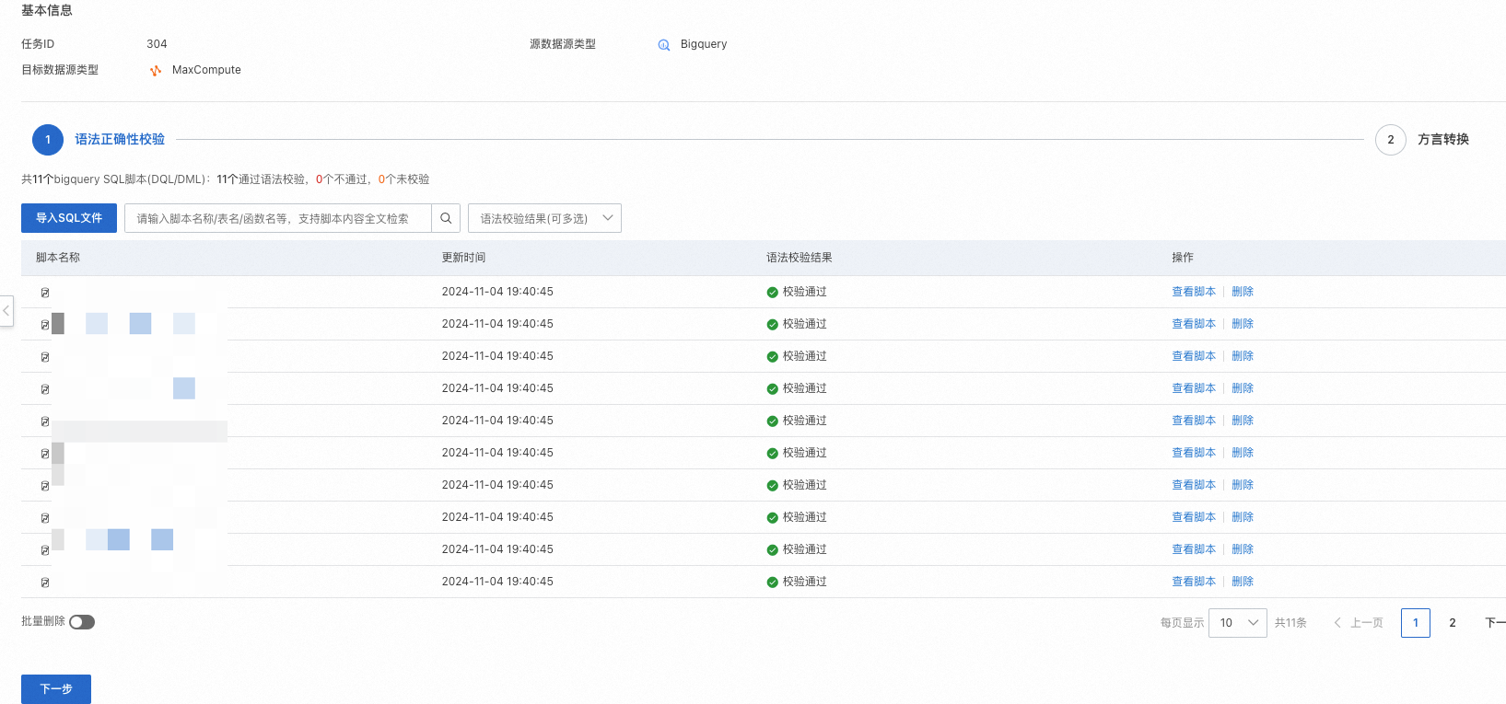Screen dimensions: 1506x704
Task: Select step 2 circle for 方言转换
Action: (1391, 140)
